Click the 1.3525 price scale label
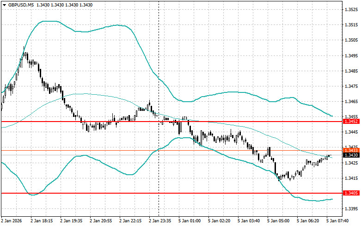Screen dimensions: 361x226 pyautogui.click(x=351, y=10)
